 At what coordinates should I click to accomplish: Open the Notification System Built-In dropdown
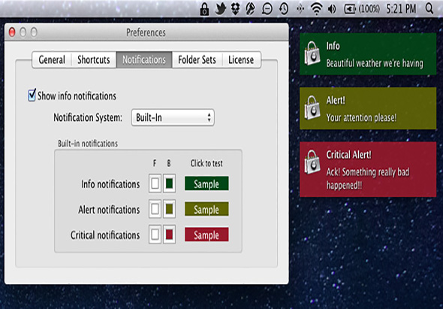click(173, 117)
